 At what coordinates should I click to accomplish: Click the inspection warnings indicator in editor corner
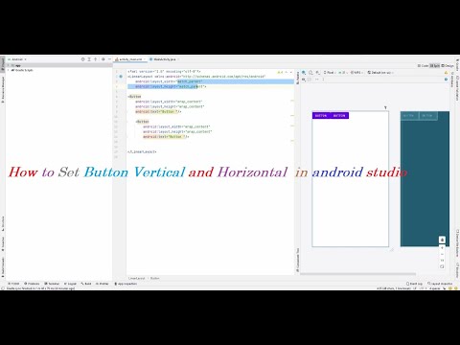(x=281, y=73)
